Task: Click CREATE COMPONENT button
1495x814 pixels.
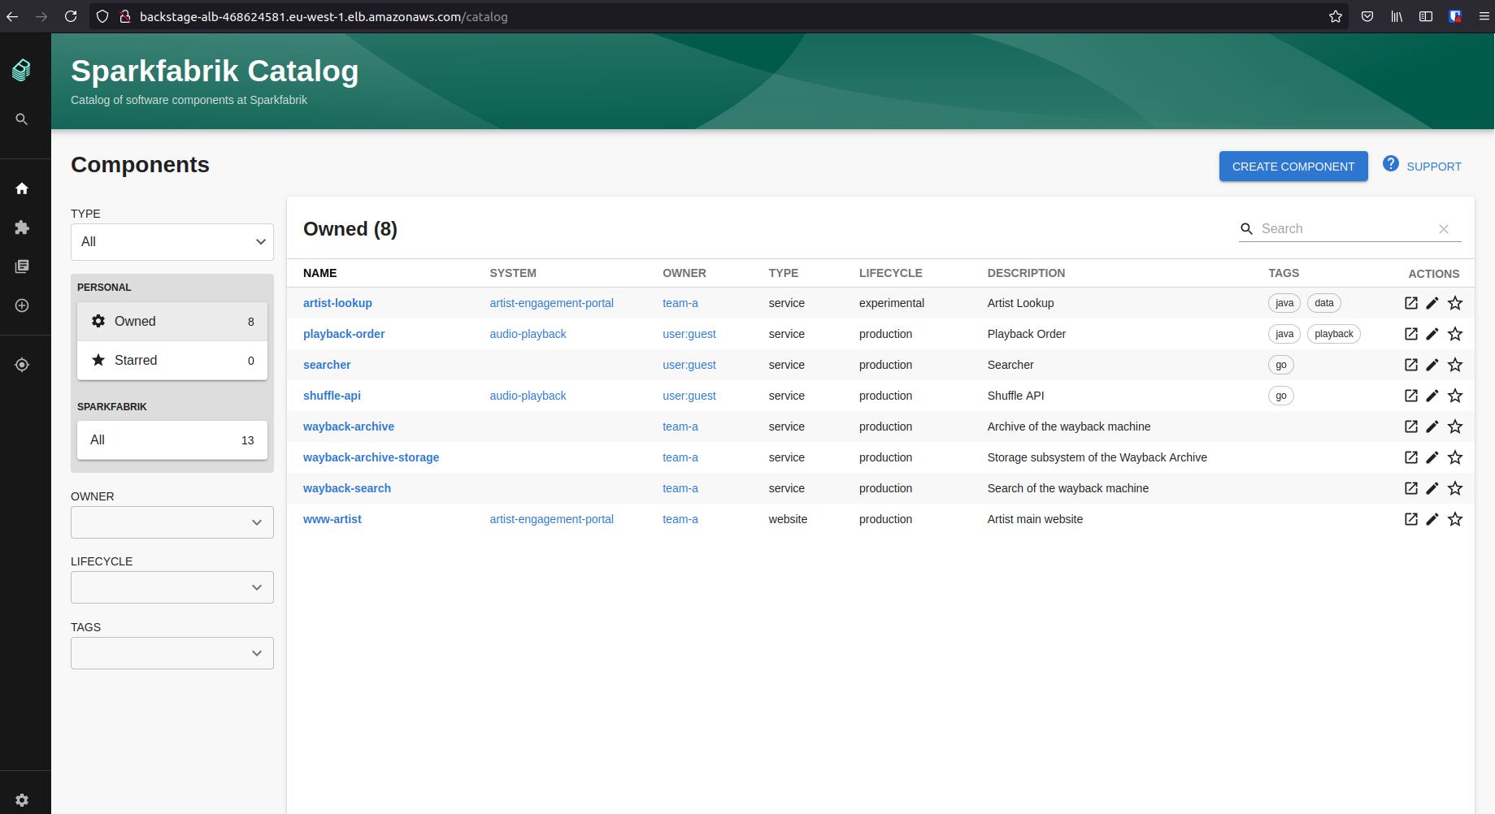Action: pos(1293,167)
